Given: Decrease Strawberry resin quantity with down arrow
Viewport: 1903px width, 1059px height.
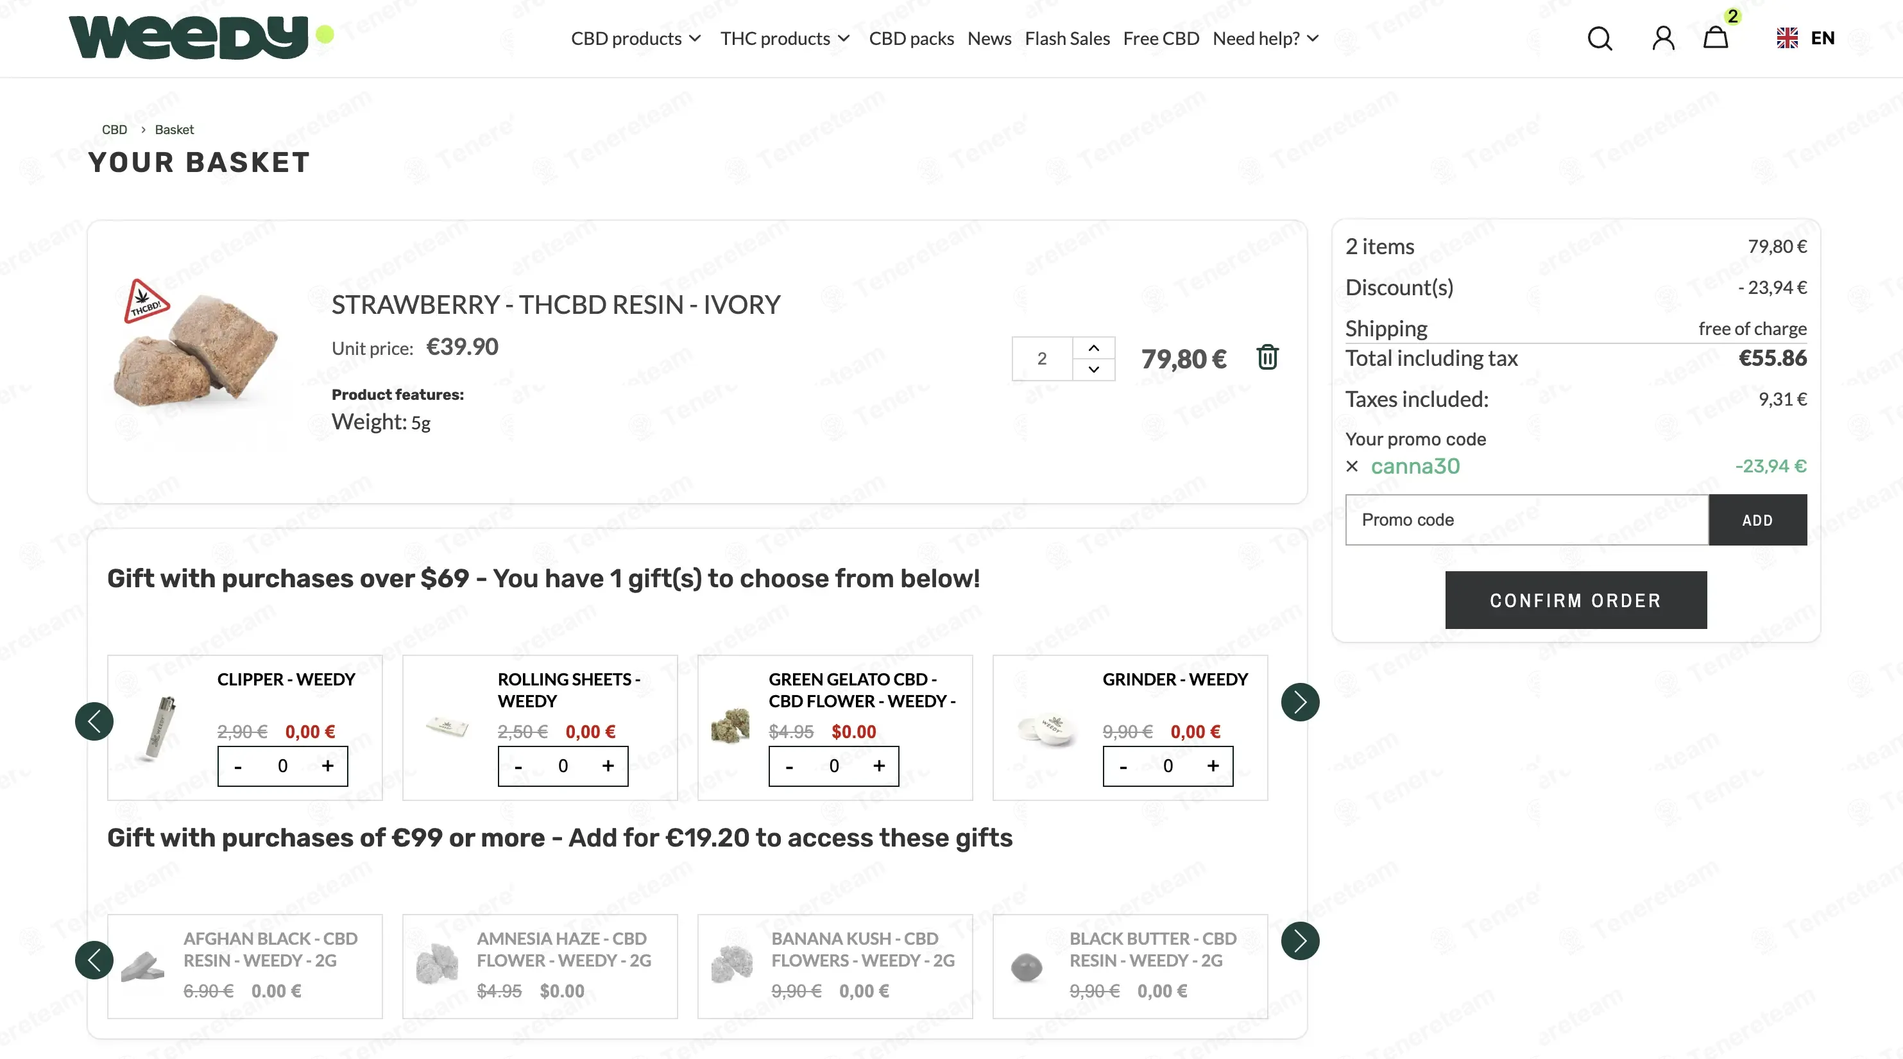Looking at the screenshot, I should point(1093,370).
